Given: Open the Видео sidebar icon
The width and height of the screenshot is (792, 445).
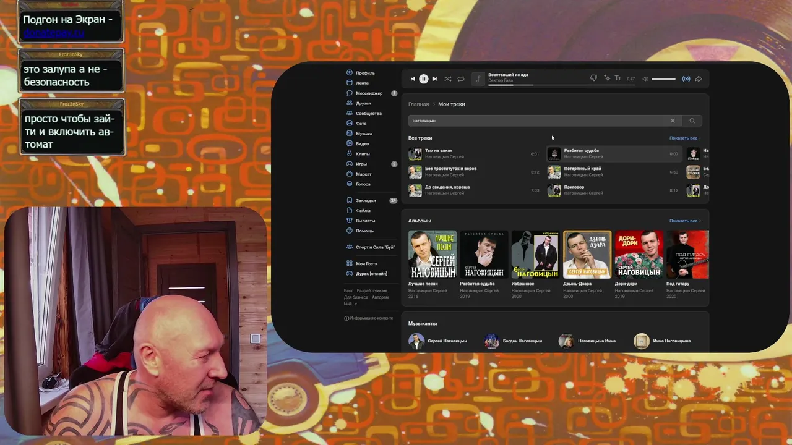Looking at the screenshot, I should point(350,143).
